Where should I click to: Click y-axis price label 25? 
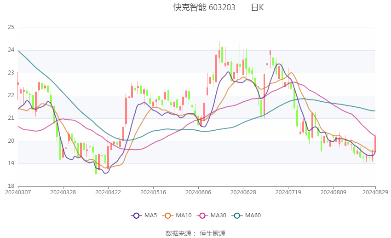[11, 27]
